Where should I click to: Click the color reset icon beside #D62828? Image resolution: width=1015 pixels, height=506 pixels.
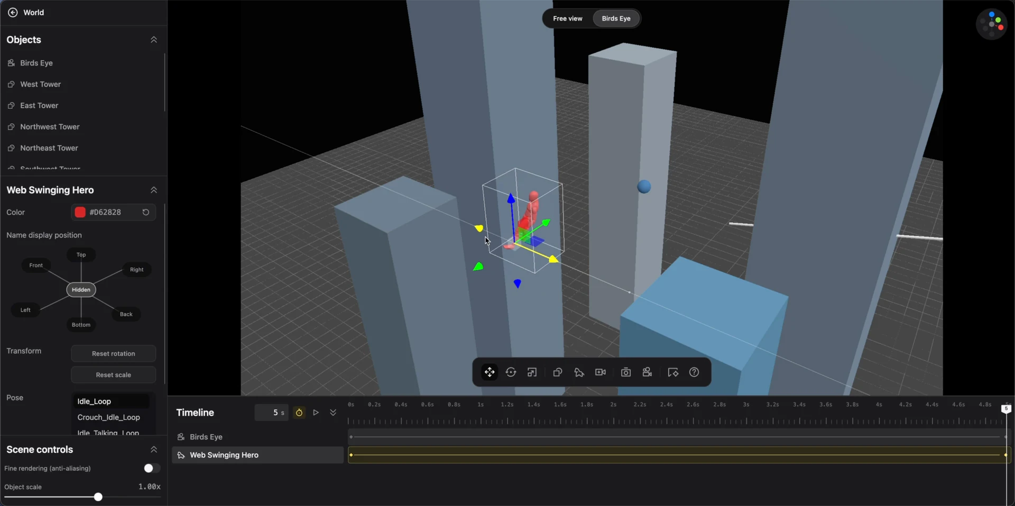pos(146,212)
